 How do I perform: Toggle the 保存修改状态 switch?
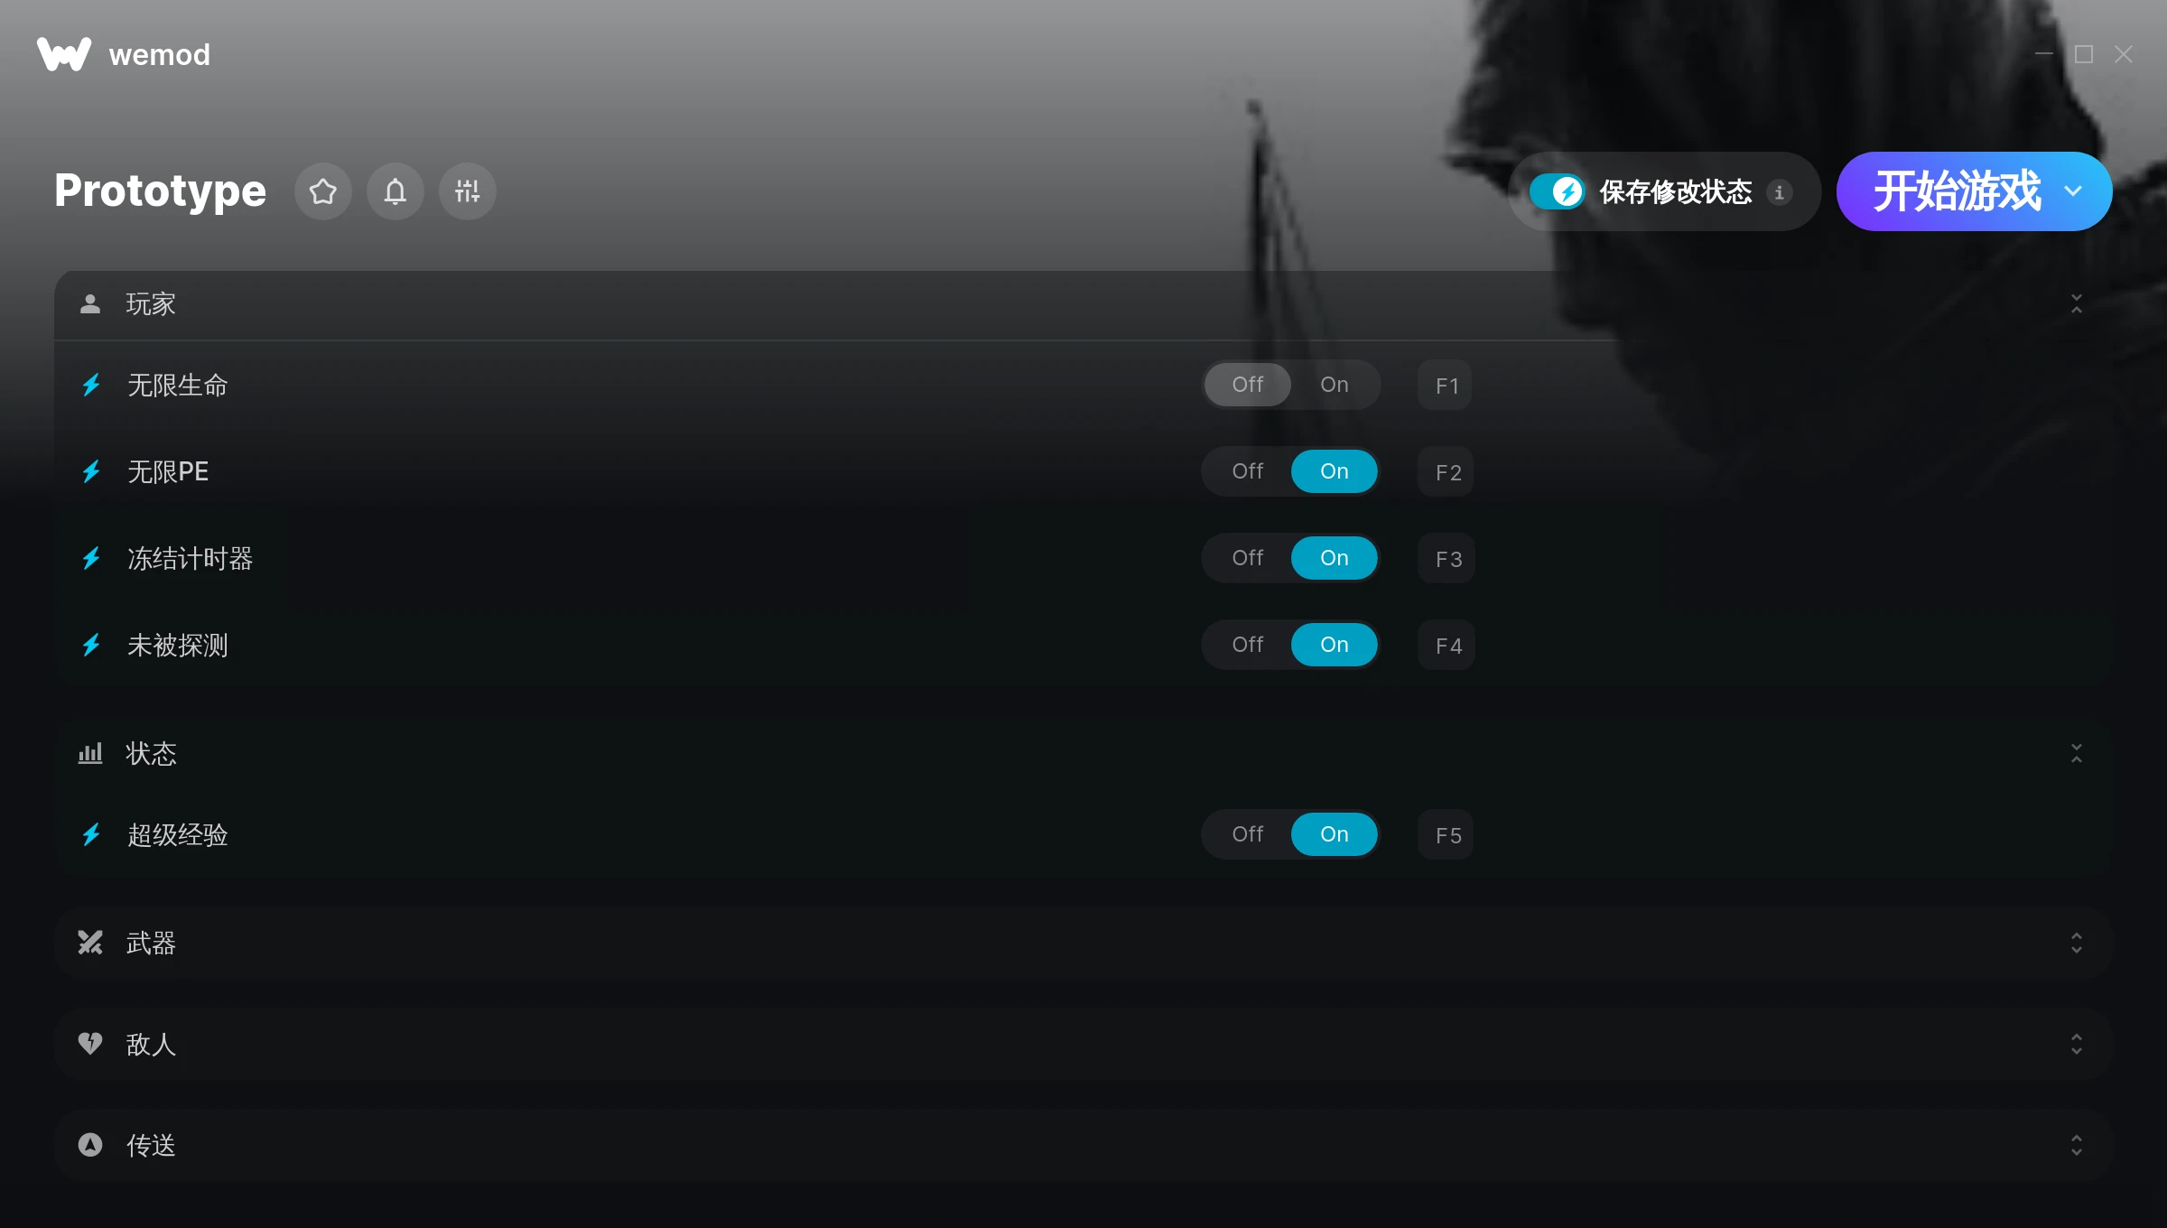pos(1557,191)
